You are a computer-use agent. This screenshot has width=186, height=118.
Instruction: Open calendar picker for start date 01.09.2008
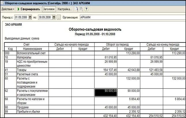[x=30, y=17]
